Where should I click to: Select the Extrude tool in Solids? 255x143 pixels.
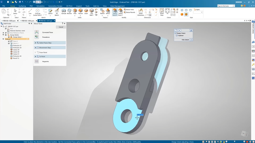[64, 12]
